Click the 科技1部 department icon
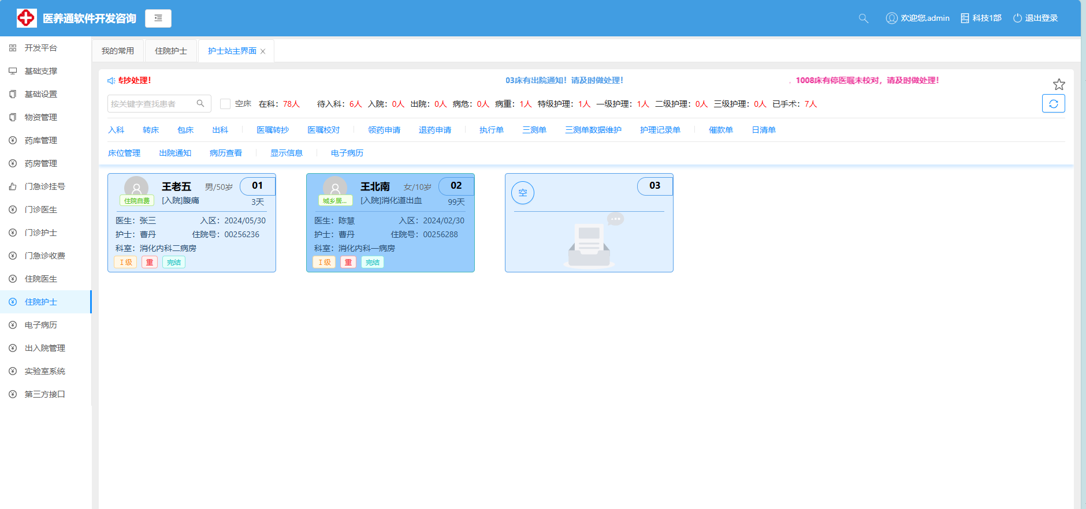 click(965, 18)
